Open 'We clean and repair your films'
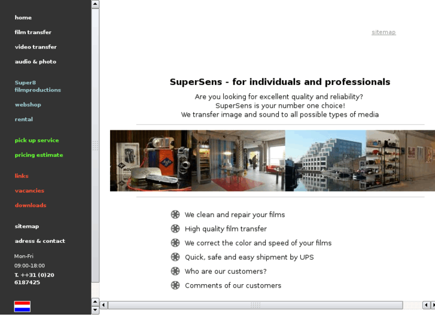The image size is (435, 326). [235, 215]
